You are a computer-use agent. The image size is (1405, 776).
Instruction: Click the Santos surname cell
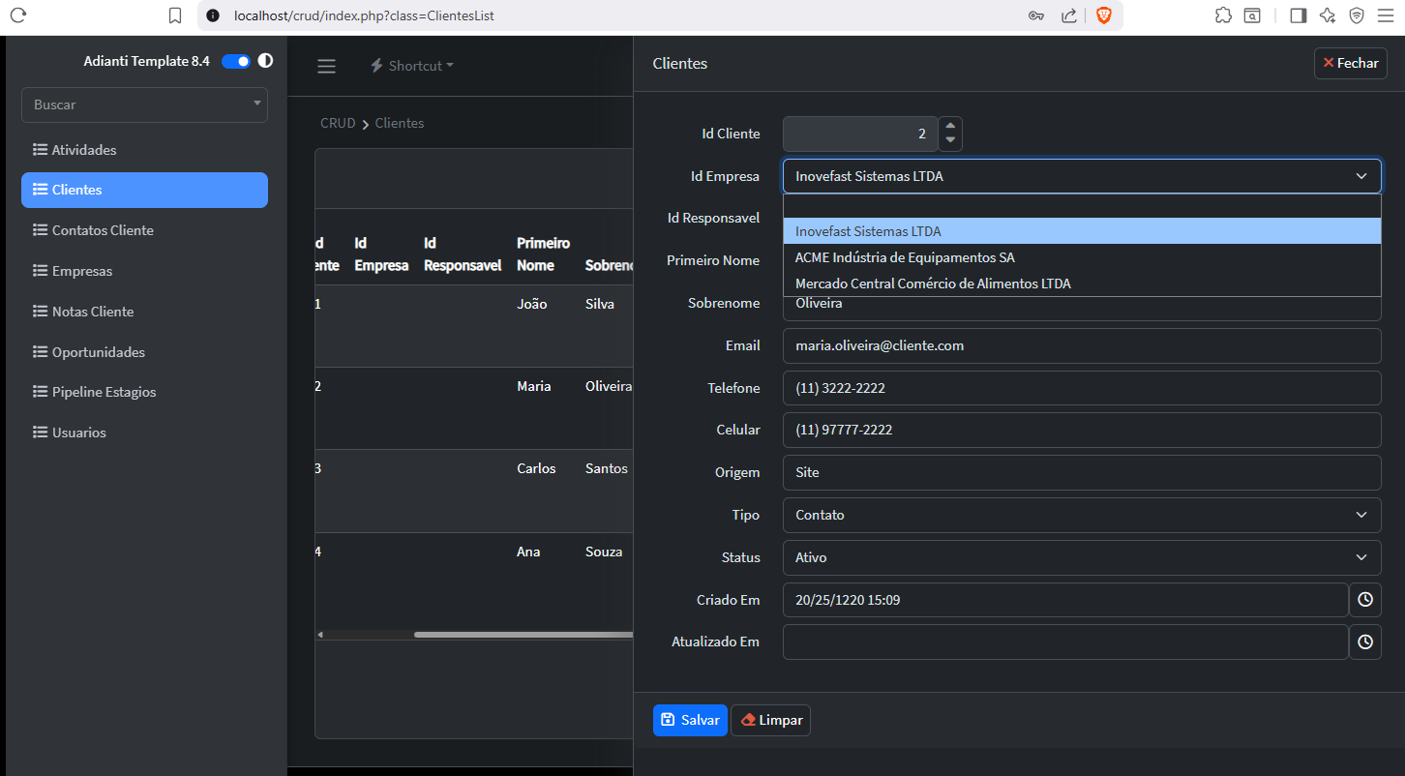coord(607,468)
